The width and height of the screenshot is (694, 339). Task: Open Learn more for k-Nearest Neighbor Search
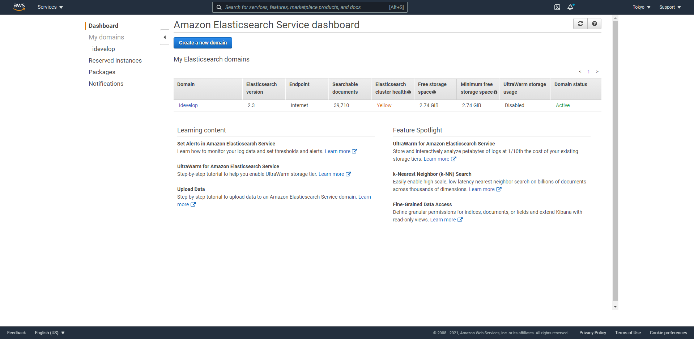click(485, 189)
